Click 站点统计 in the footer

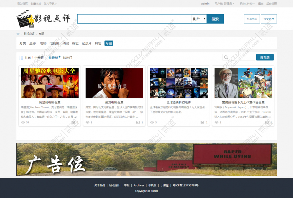click(114, 185)
